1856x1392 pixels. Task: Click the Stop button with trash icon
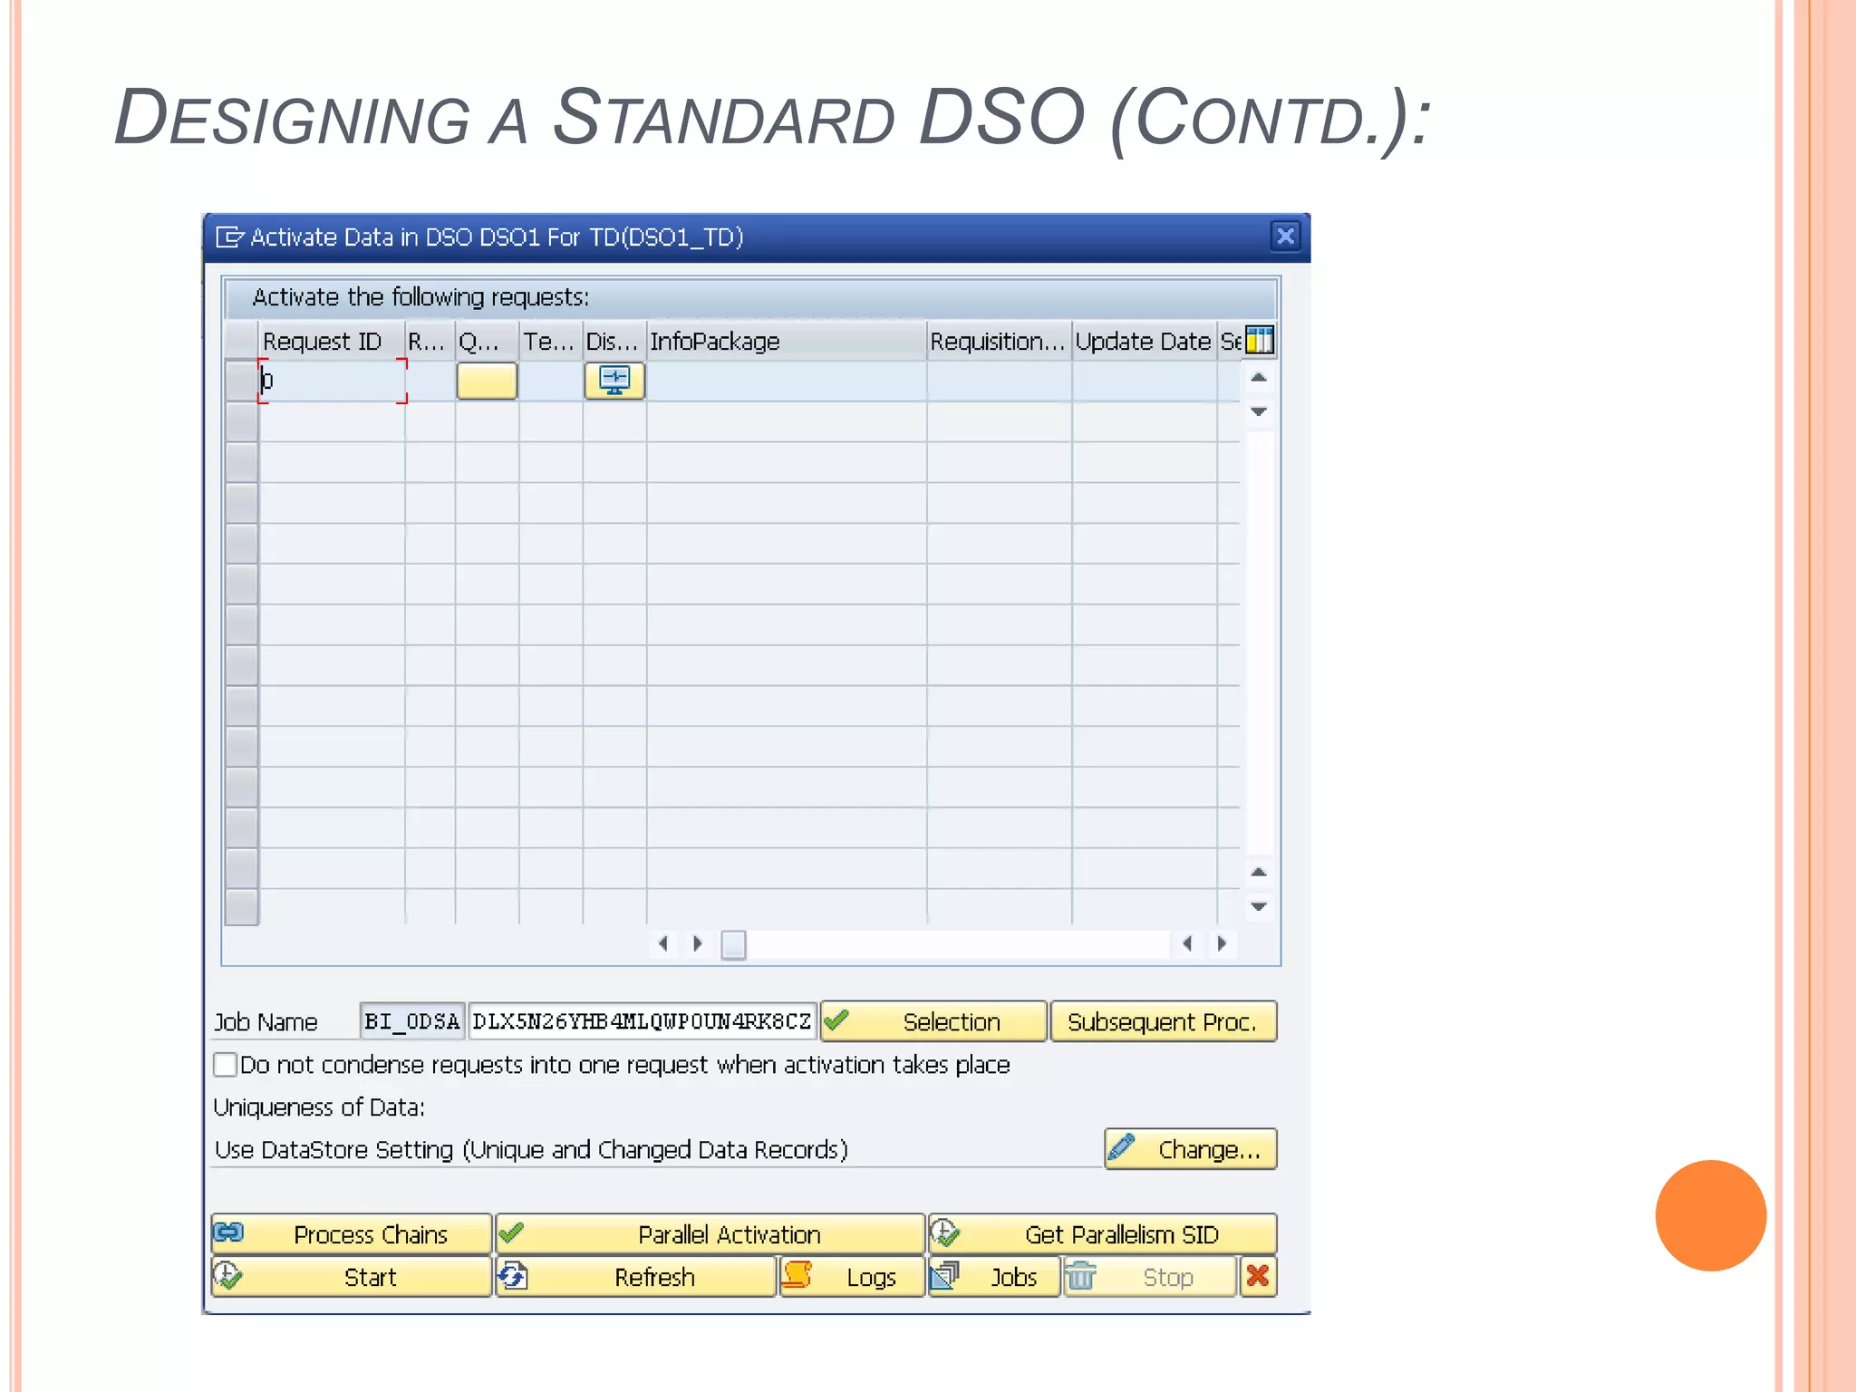pyautogui.click(x=1150, y=1277)
